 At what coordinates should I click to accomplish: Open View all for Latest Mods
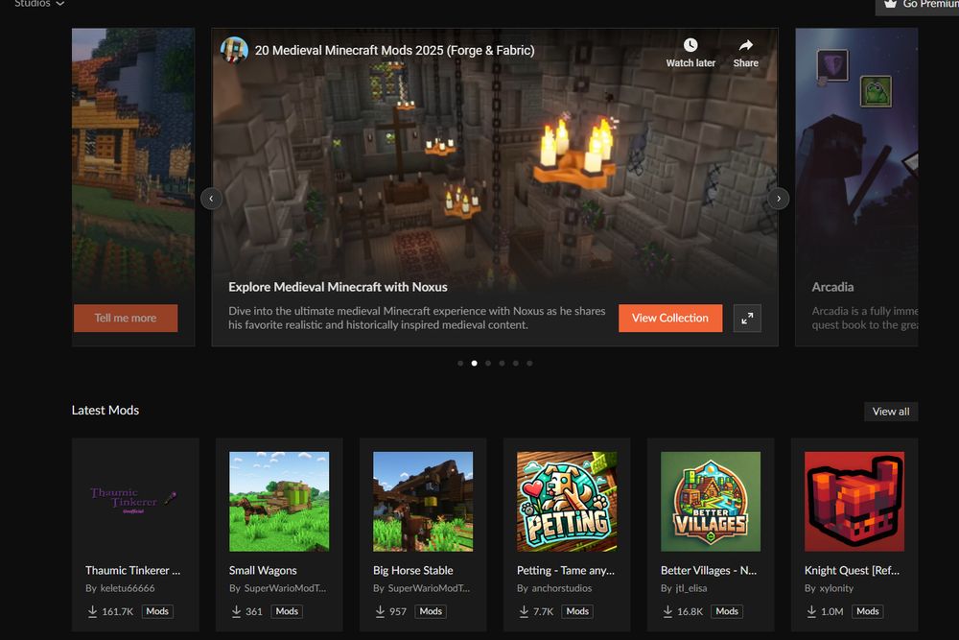pos(890,411)
